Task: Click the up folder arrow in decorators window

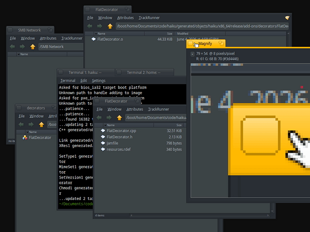Action: [x=41, y=124]
